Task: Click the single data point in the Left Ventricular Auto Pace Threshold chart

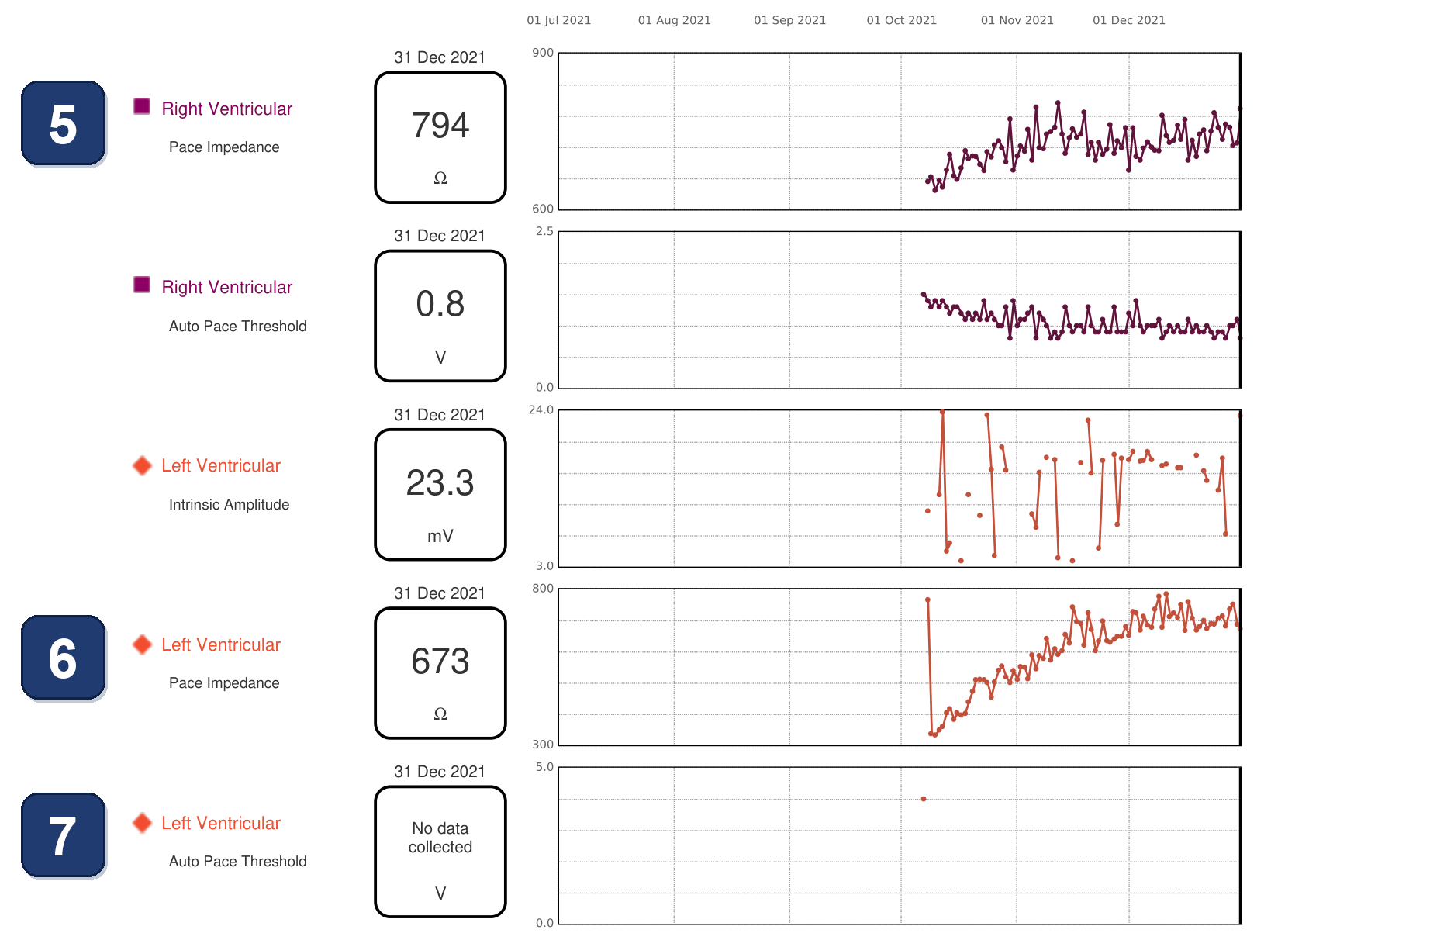Action: (x=924, y=799)
